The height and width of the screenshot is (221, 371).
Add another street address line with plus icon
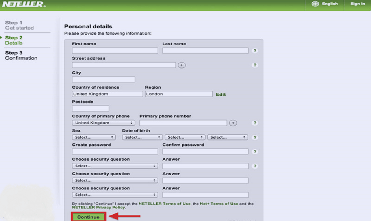181,65
